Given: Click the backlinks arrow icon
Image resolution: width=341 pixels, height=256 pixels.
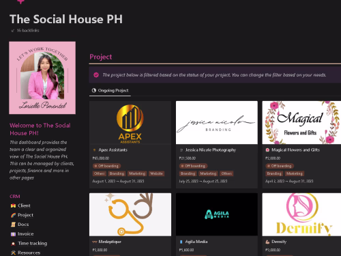Looking at the screenshot, I should 13,31.
